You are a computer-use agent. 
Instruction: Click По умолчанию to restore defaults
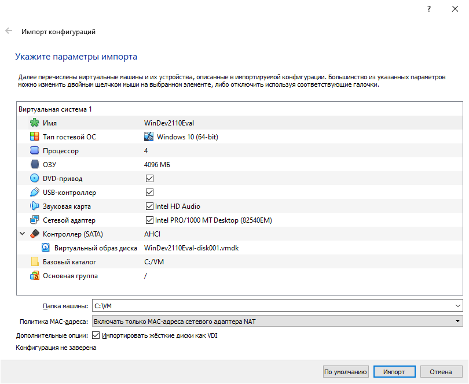point(346,371)
